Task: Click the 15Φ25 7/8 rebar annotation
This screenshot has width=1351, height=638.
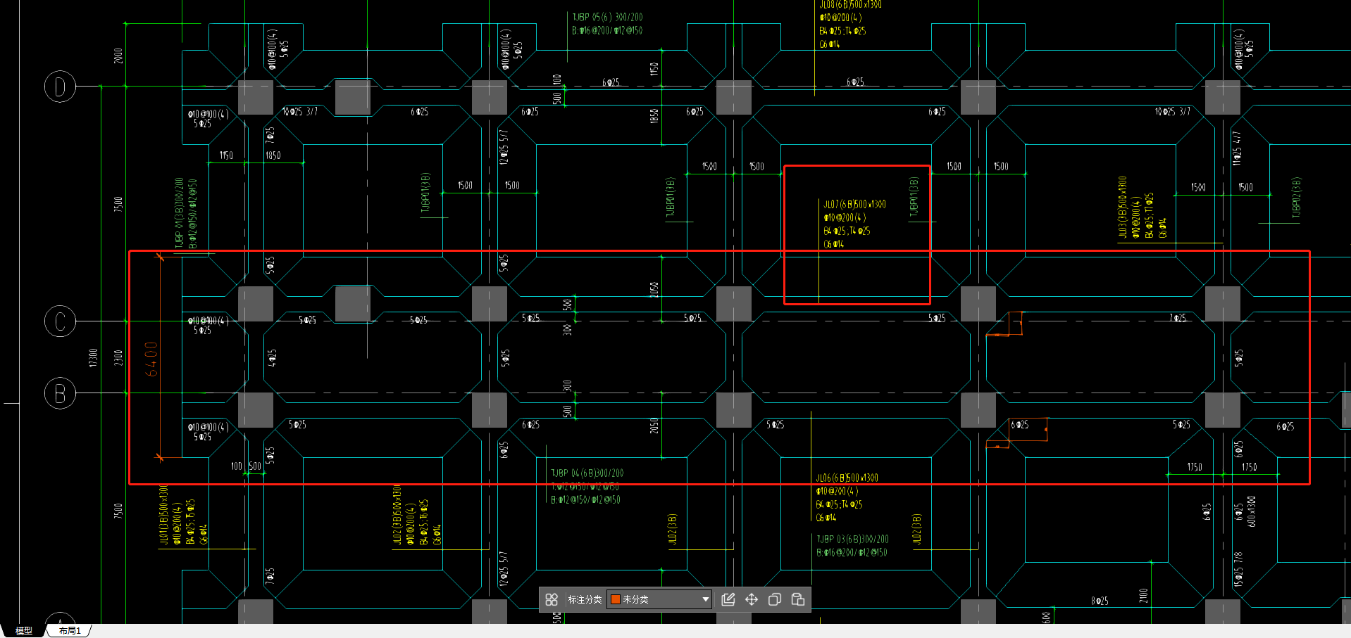Action: click(x=1238, y=569)
